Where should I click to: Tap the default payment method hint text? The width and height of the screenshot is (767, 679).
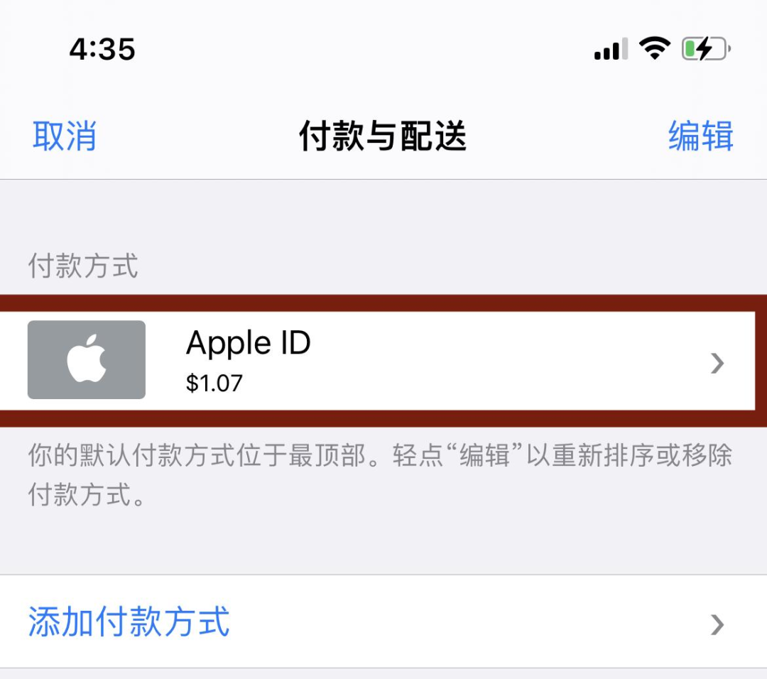pos(379,474)
